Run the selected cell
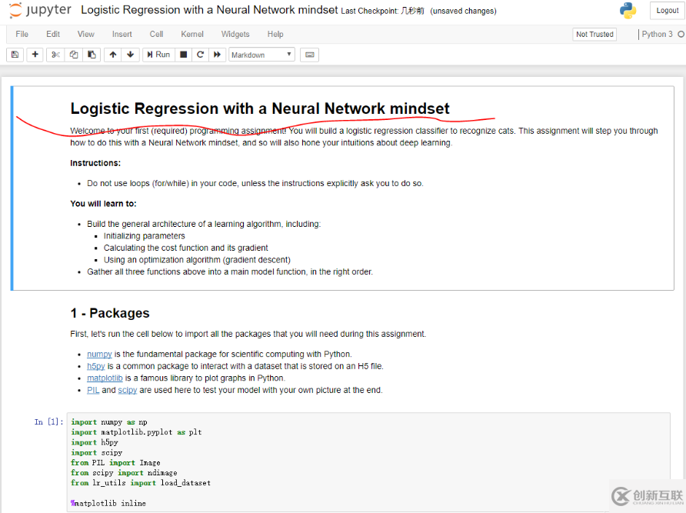The height and width of the screenshot is (513, 686). click(158, 55)
